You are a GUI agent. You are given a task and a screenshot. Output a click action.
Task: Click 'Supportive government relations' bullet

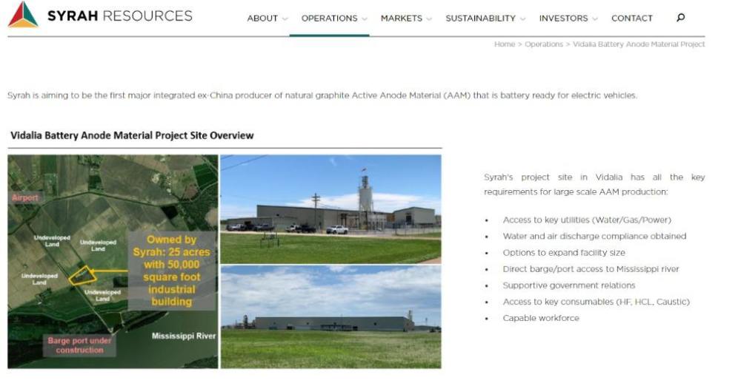pyautogui.click(x=569, y=285)
